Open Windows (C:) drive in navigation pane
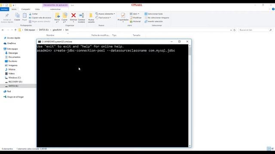Image resolution: width=275 pixels, height=154 pixels. 13,78
